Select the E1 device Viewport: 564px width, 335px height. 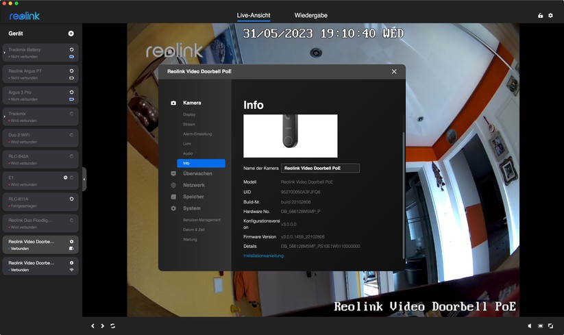coord(40,181)
